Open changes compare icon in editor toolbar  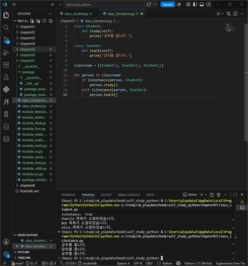coord(229,14)
